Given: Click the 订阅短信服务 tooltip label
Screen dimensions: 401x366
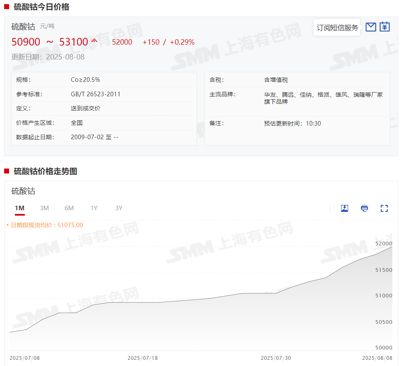Looking at the screenshot, I should click(337, 28).
